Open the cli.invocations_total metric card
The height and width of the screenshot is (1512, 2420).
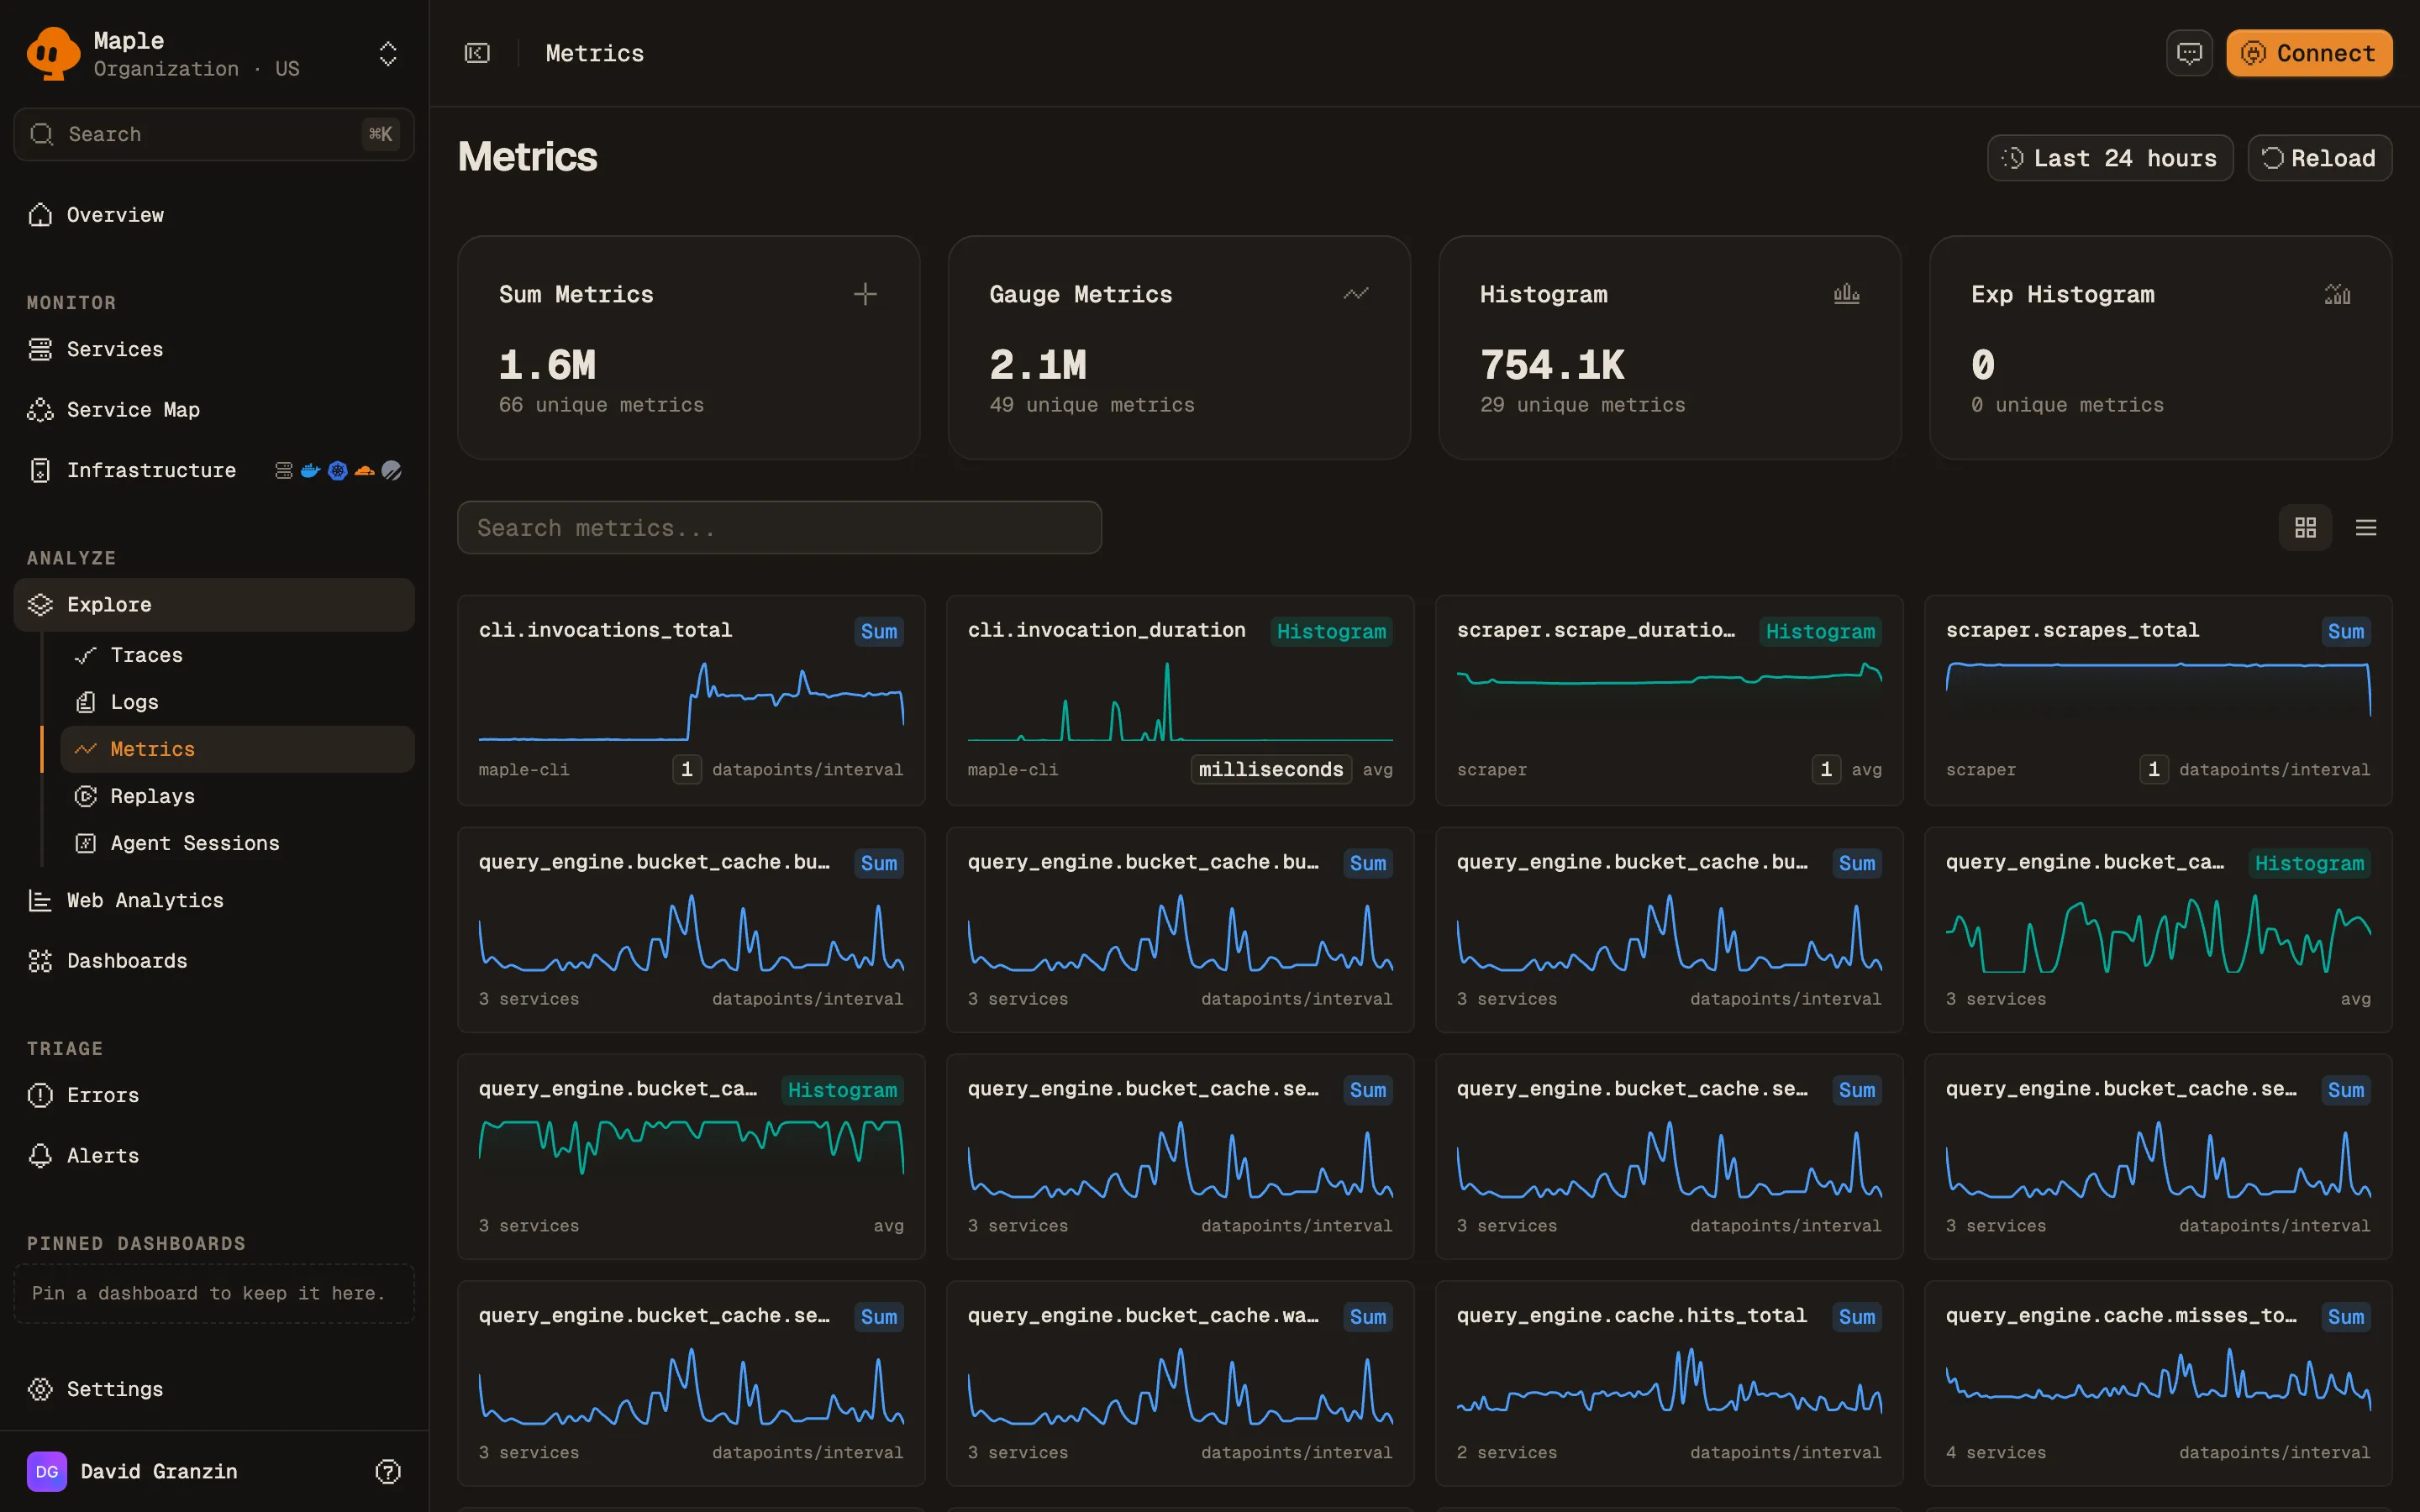coord(691,701)
